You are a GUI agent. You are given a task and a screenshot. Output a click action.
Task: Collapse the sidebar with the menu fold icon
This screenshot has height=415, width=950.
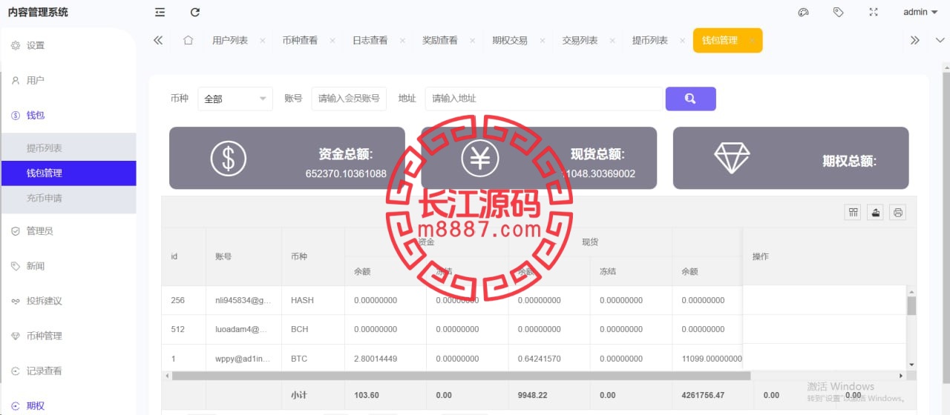tap(160, 12)
